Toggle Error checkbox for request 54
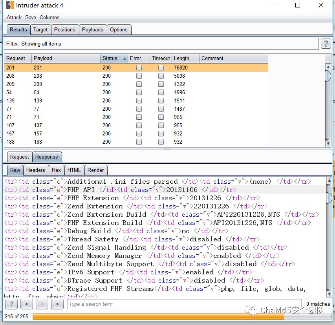 click(x=139, y=92)
